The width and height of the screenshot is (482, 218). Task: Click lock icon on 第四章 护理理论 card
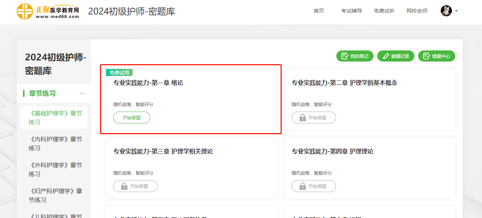point(303,186)
